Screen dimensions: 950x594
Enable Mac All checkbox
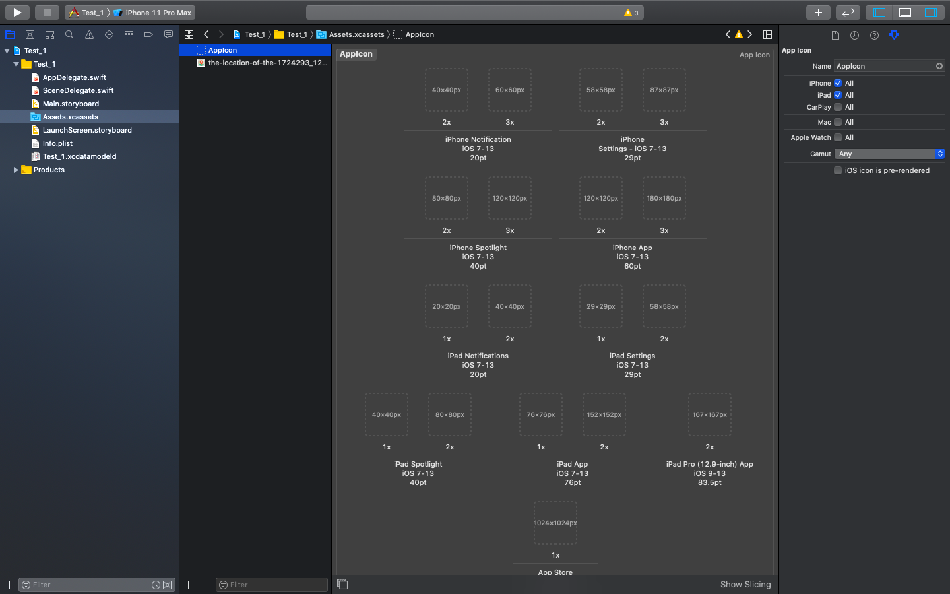click(838, 122)
